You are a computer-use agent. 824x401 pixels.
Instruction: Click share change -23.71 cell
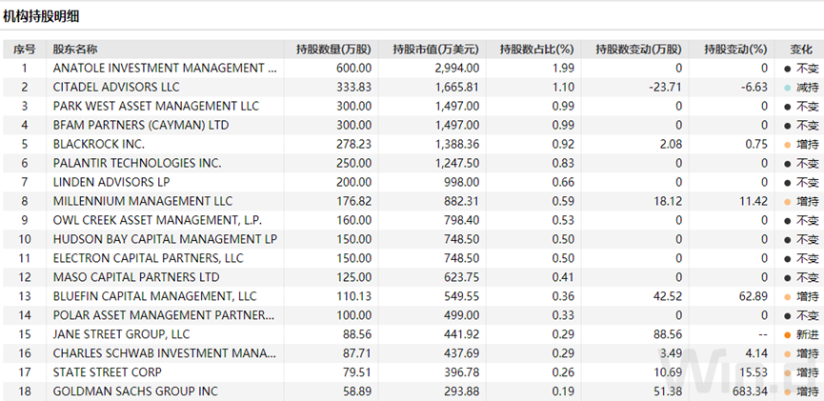tap(665, 87)
